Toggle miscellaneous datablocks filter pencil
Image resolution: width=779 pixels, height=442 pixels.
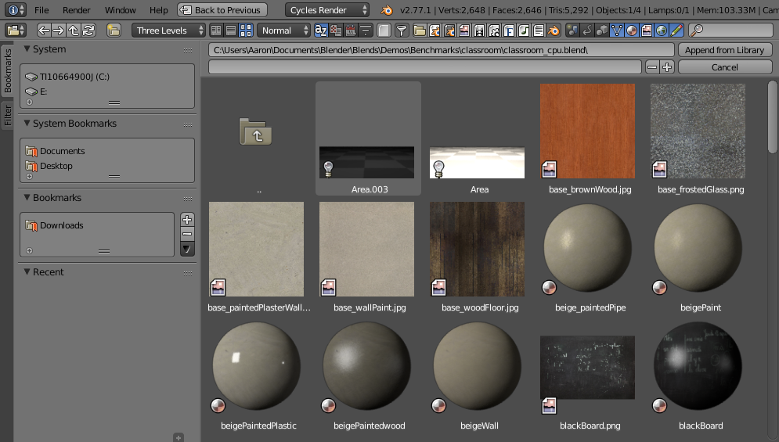pos(676,31)
